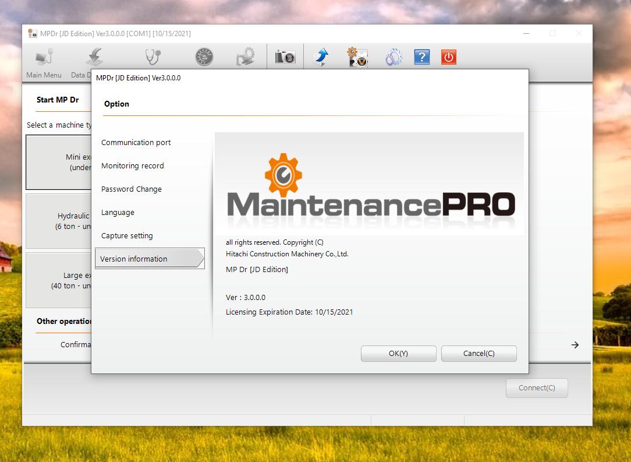Click the Data Download arrow icon
The height and width of the screenshot is (462, 631).
point(95,57)
